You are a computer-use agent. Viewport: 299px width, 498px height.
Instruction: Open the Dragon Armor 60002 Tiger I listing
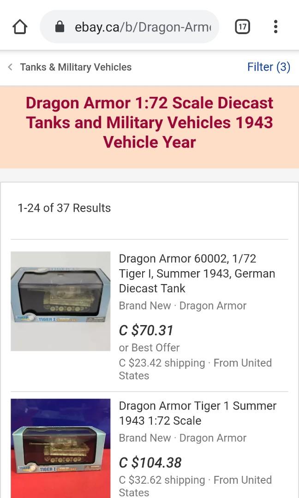click(x=197, y=273)
